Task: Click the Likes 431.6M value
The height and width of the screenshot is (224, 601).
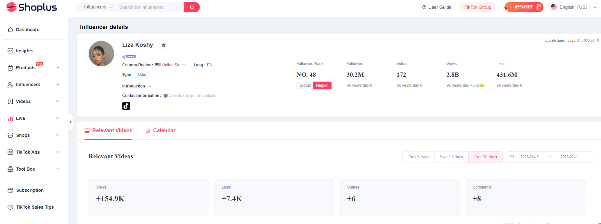Action: 507,75
